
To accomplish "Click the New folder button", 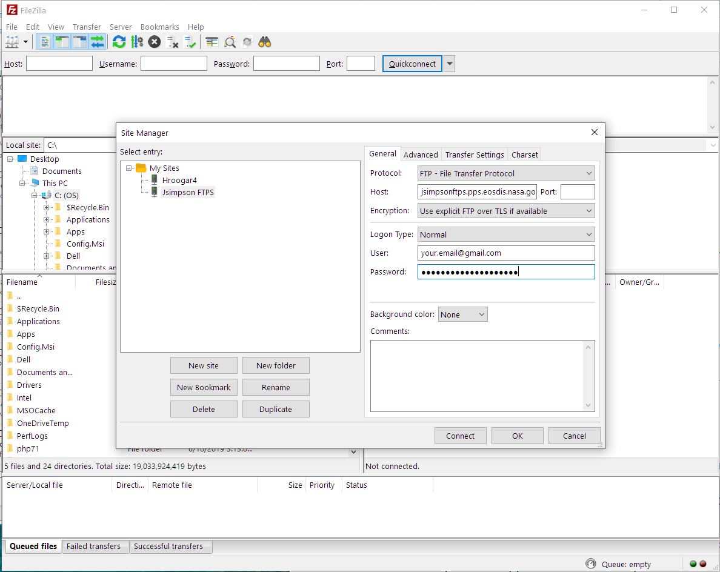I will point(276,365).
